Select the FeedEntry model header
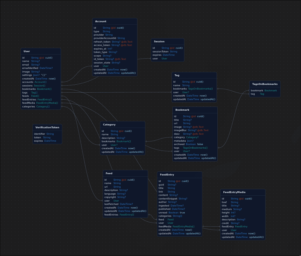The height and width of the screenshot is (256, 301). pyautogui.click(x=167, y=174)
